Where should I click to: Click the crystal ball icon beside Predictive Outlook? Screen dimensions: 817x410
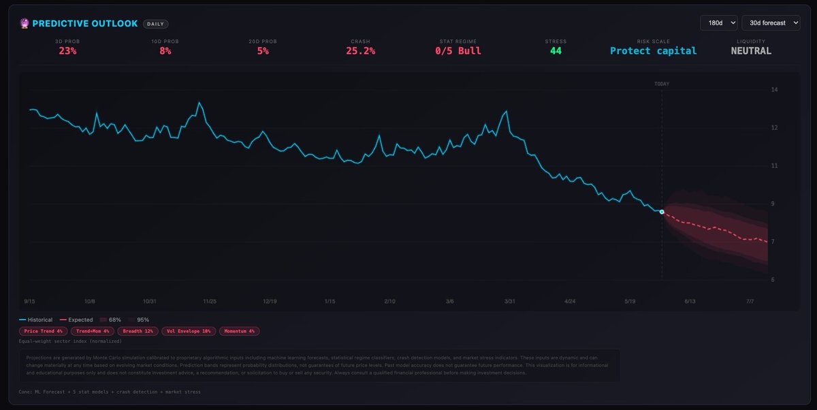point(24,23)
